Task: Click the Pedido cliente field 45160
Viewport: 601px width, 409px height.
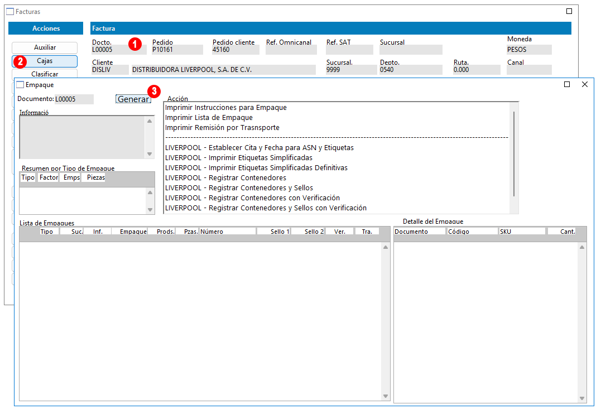Action: click(235, 50)
